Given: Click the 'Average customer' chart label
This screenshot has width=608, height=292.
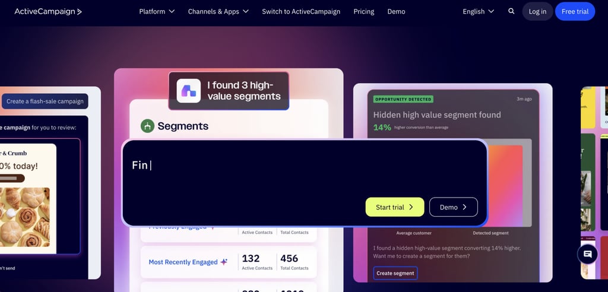Looking at the screenshot, I should click(x=414, y=233).
